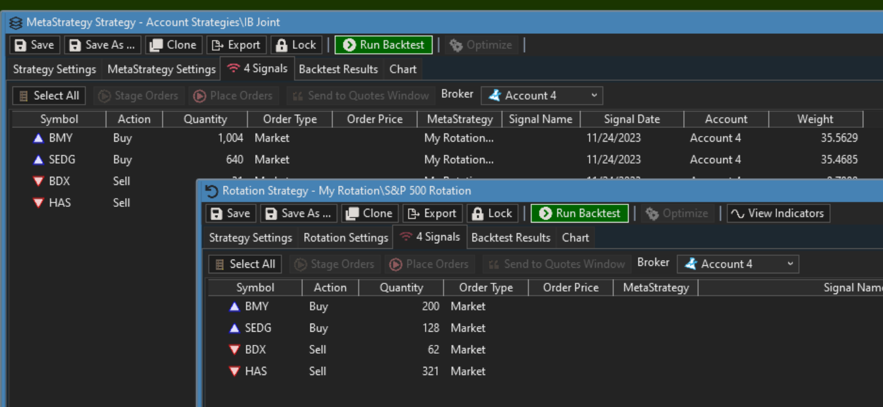
Task: Lock the MetaStrategy strategy
Action: coord(296,45)
